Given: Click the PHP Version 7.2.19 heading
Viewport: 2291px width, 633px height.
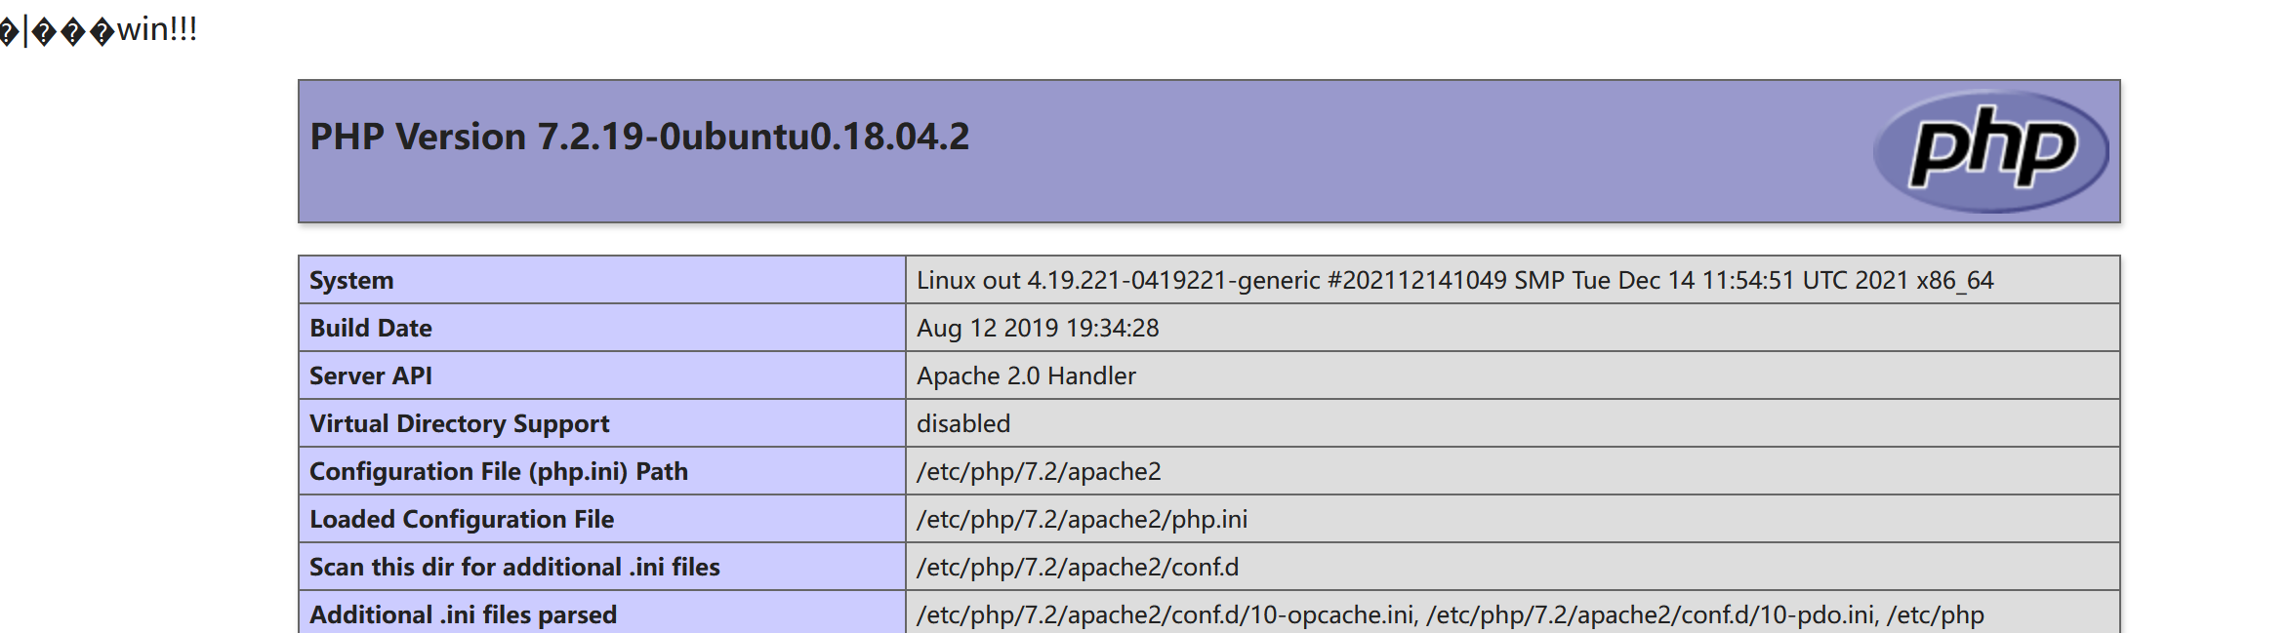Looking at the screenshot, I should 639,137.
